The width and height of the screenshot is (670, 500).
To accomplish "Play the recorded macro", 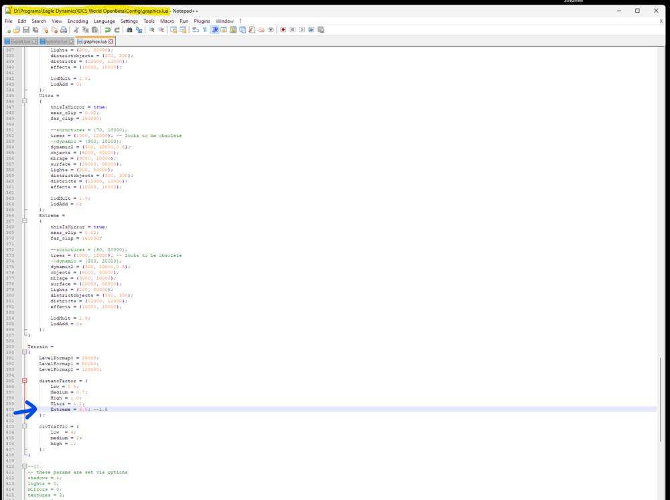I will tap(302, 29).
